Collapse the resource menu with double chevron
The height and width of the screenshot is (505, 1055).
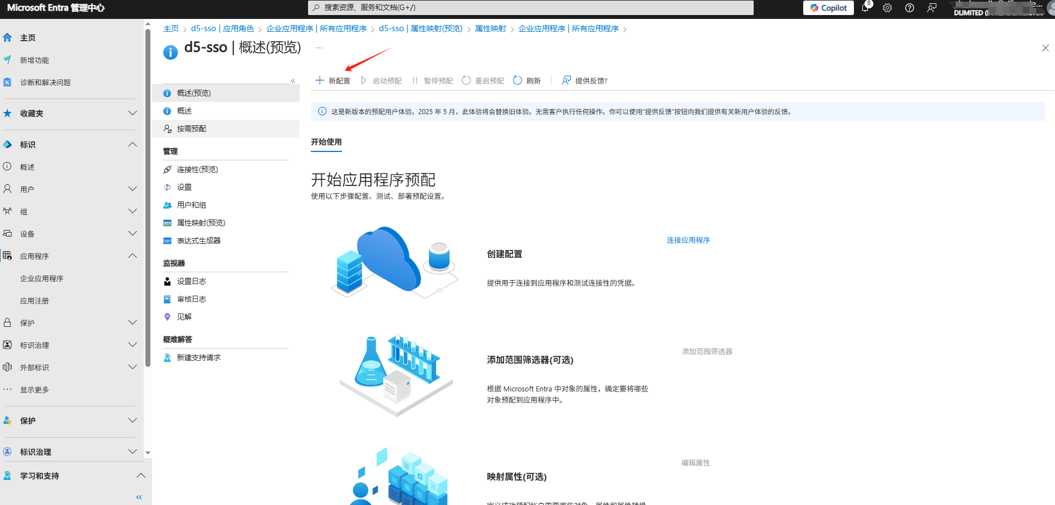click(x=293, y=81)
